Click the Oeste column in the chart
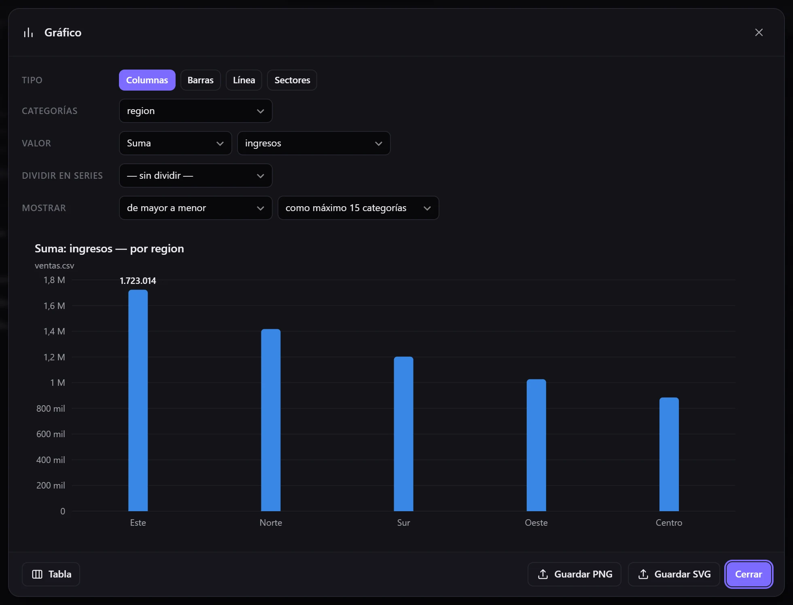The height and width of the screenshot is (605, 793). click(x=536, y=445)
